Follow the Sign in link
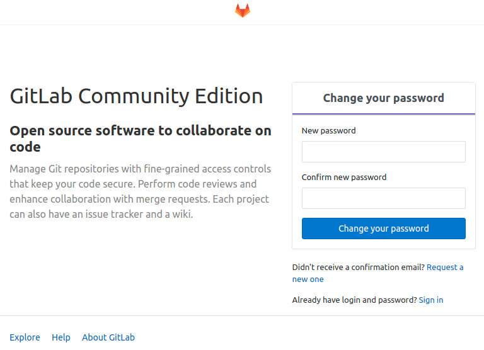The height and width of the screenshot is (350, 484). click(430, 300)
